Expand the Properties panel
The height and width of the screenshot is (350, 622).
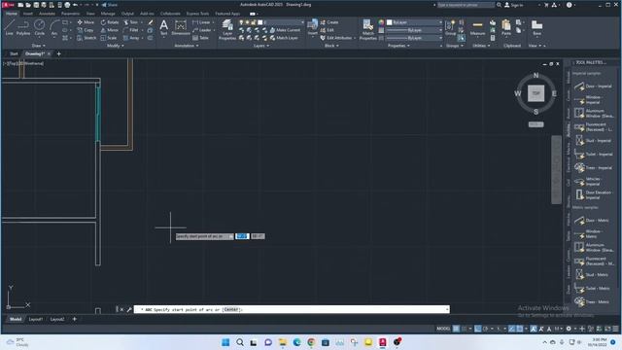click(x=398, y=46)
